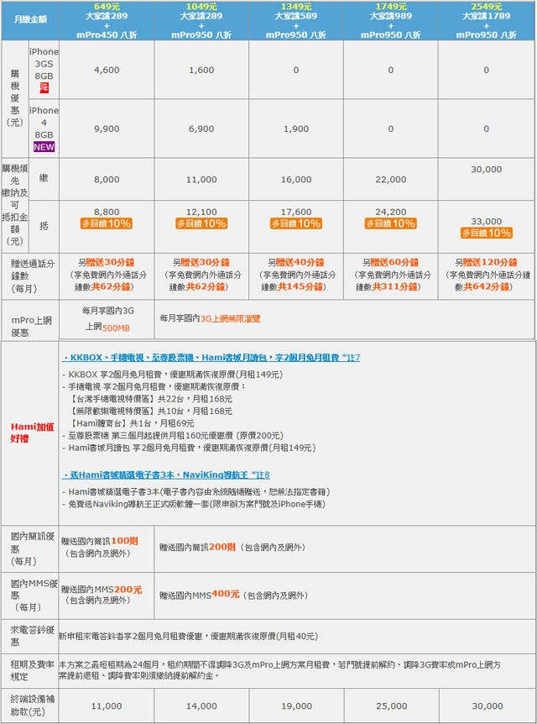The height and width of the screenshot is (724, 537).
Task: Click the 【無限歡樂電視特價區】 line
Action: tap(150, 411)
